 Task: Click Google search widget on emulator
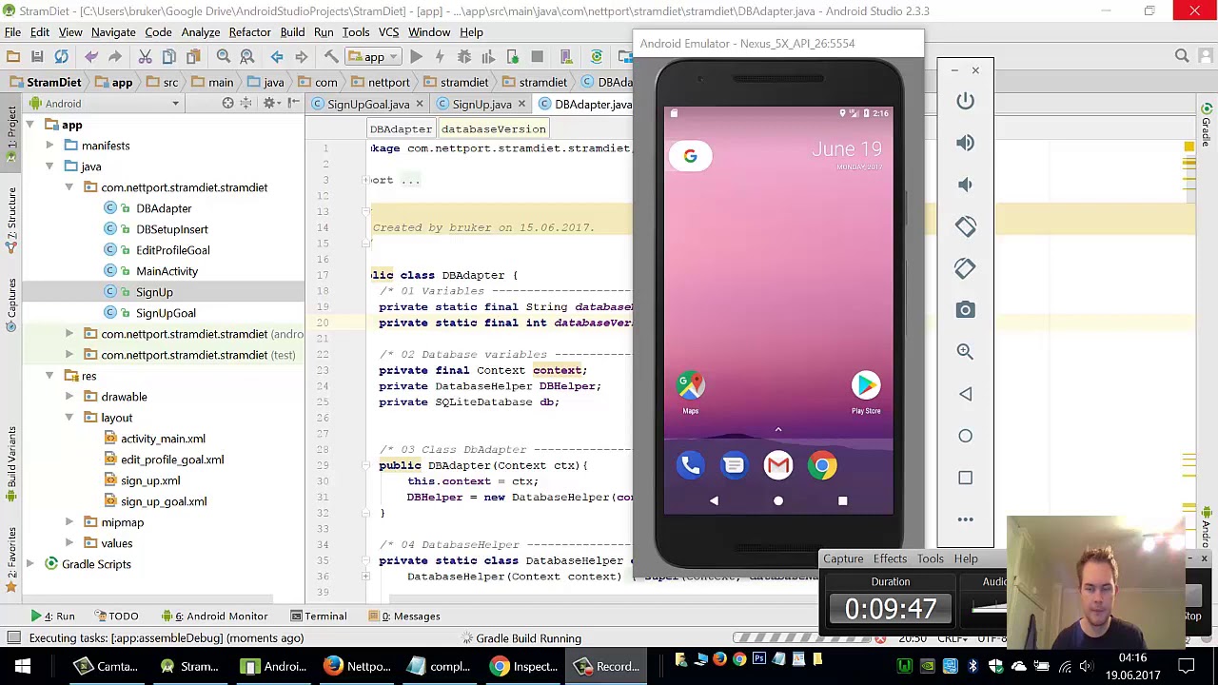tap(691, 156)
